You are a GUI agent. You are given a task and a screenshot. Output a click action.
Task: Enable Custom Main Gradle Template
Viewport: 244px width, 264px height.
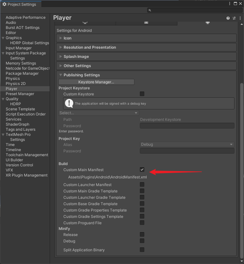click(142, 191)
